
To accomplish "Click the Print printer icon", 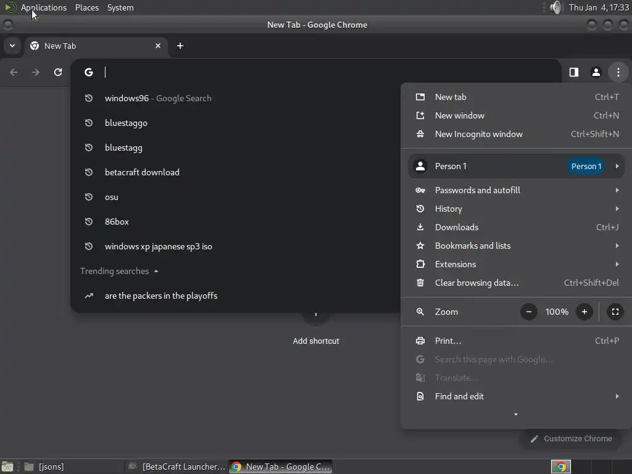I will click(420, 341).
